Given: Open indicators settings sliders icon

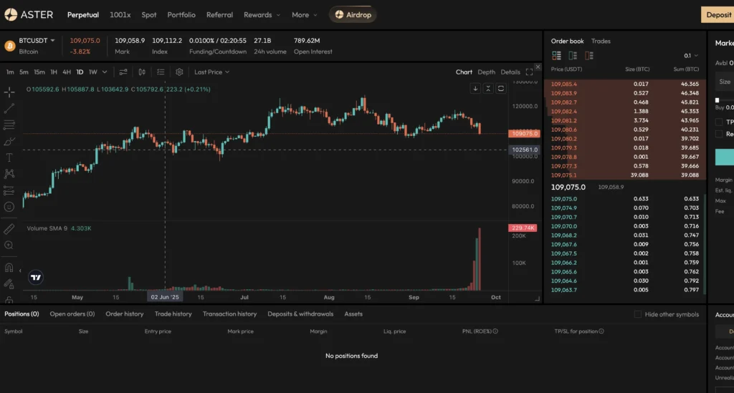Looking at the screenshot, I should point(123,72).
